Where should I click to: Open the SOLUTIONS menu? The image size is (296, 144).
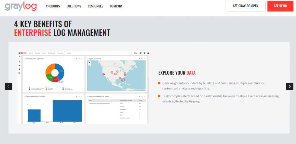[74, 6]
